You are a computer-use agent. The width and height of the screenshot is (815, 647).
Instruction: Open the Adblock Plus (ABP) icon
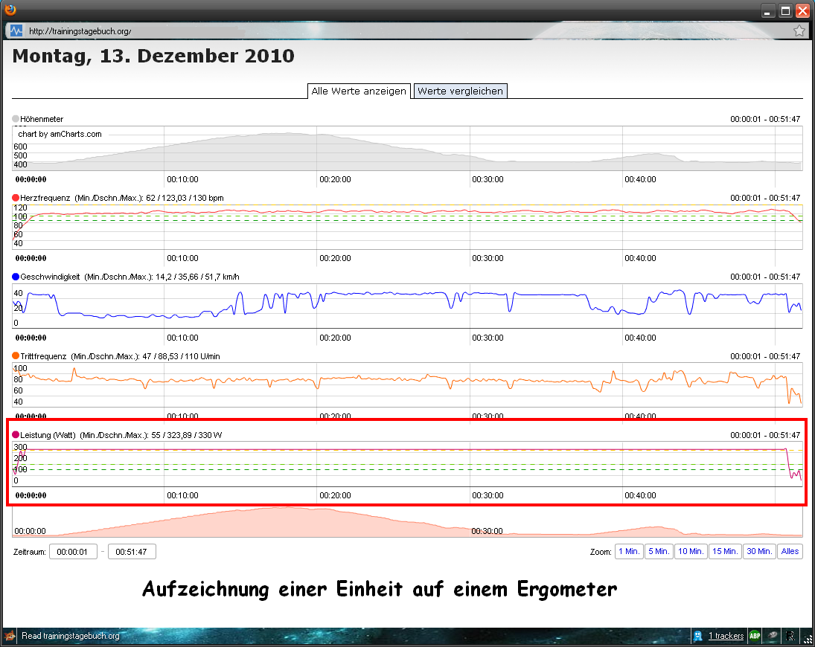[754, 636]
